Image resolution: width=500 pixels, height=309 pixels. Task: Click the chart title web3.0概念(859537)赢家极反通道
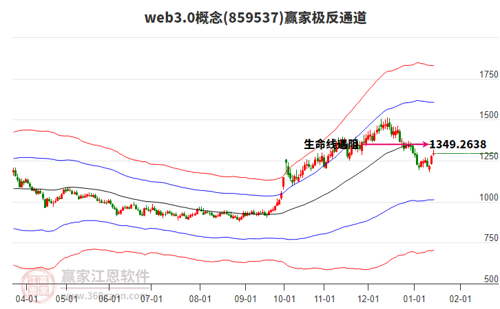pos(256,17)
